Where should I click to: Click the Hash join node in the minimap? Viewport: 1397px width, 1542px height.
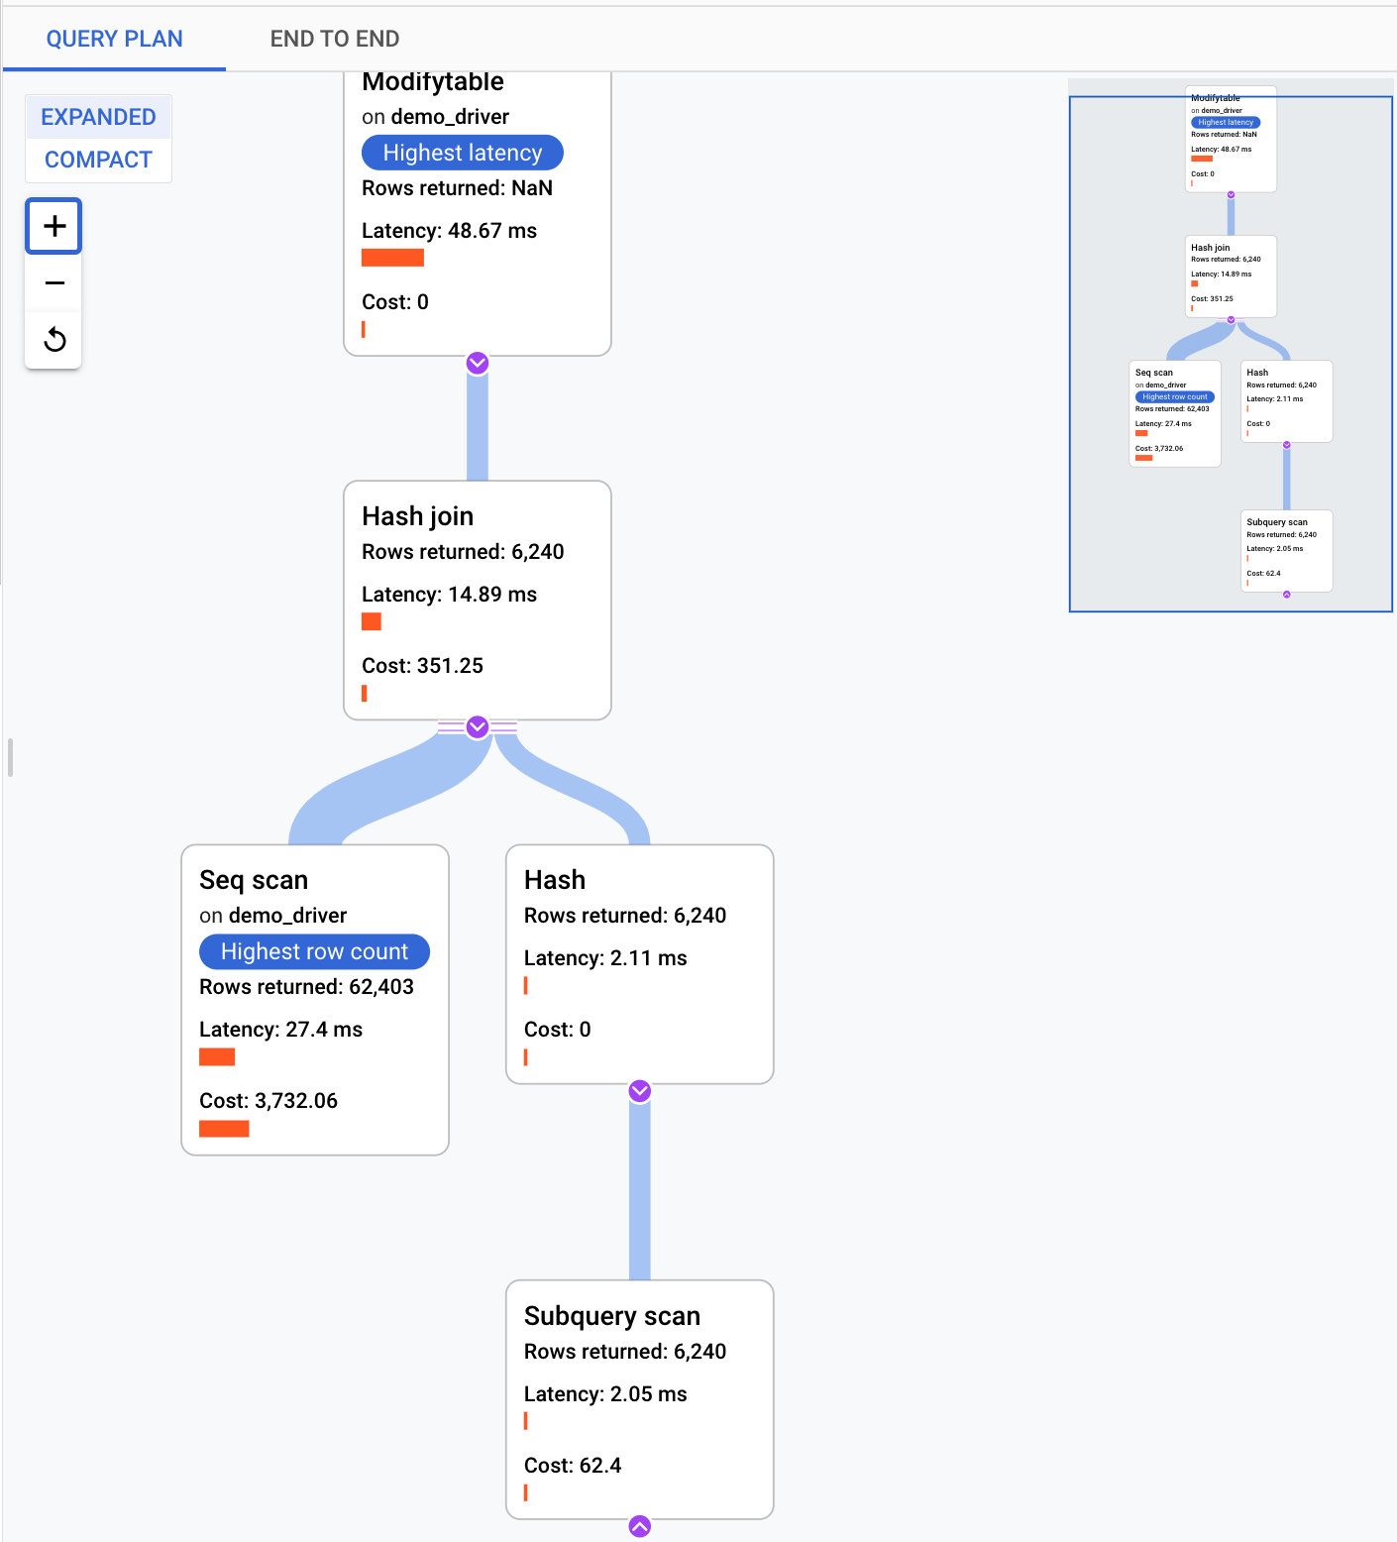1231,277
